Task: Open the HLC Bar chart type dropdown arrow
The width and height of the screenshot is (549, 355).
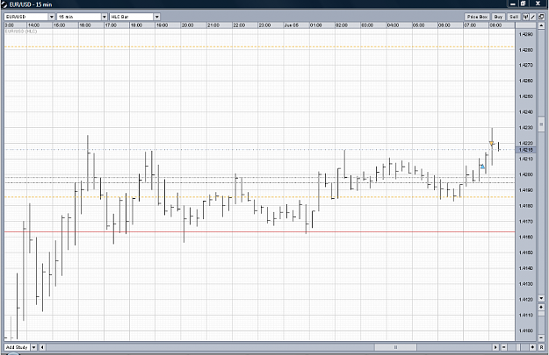Action: [x=157, y=17]
